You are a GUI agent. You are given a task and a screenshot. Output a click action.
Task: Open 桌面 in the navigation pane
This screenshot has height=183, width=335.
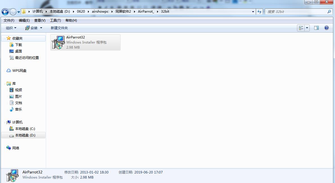point(19,51)
